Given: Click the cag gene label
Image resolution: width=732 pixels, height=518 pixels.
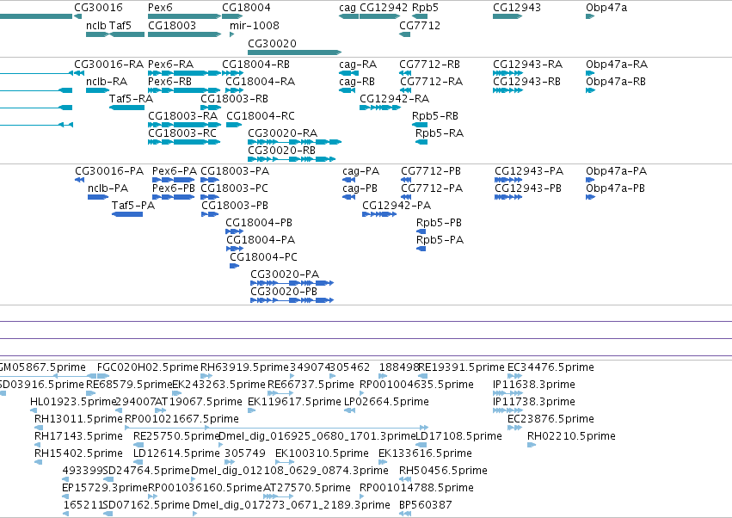Looking at the screenshot, I should click(x=348, y=8).
